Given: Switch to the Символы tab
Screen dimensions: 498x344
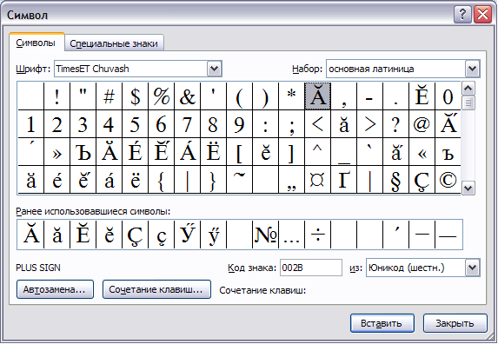Looking at the screenshot, I should click(37, 43).
